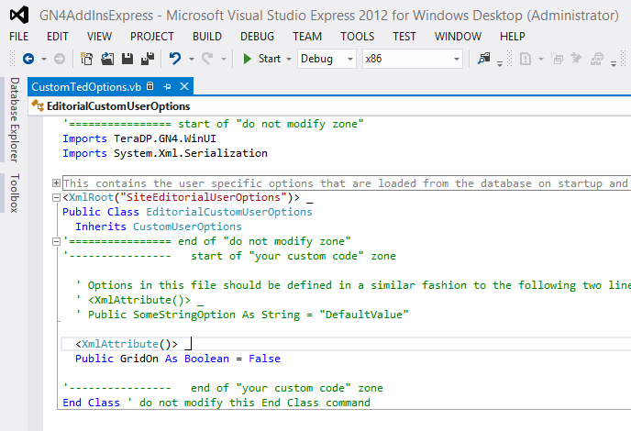Open the TEST menu
This screenshot has width=631, height=431.
404,37
